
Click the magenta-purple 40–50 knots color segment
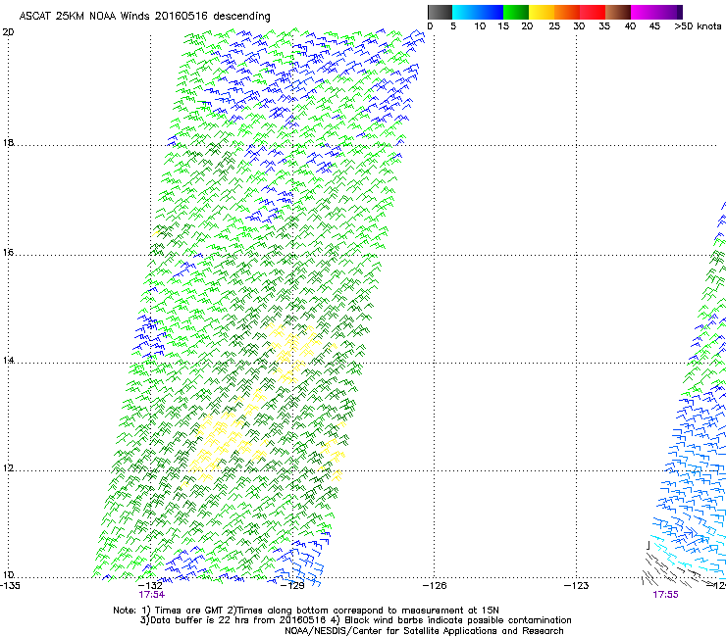tap(656, 12)
